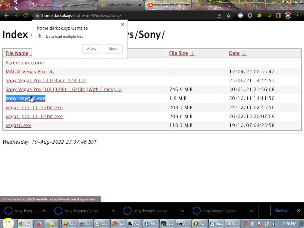Viewport: 304px width, 228px height.
Task: Open the Parent directory link
Action: coord(25,63)
